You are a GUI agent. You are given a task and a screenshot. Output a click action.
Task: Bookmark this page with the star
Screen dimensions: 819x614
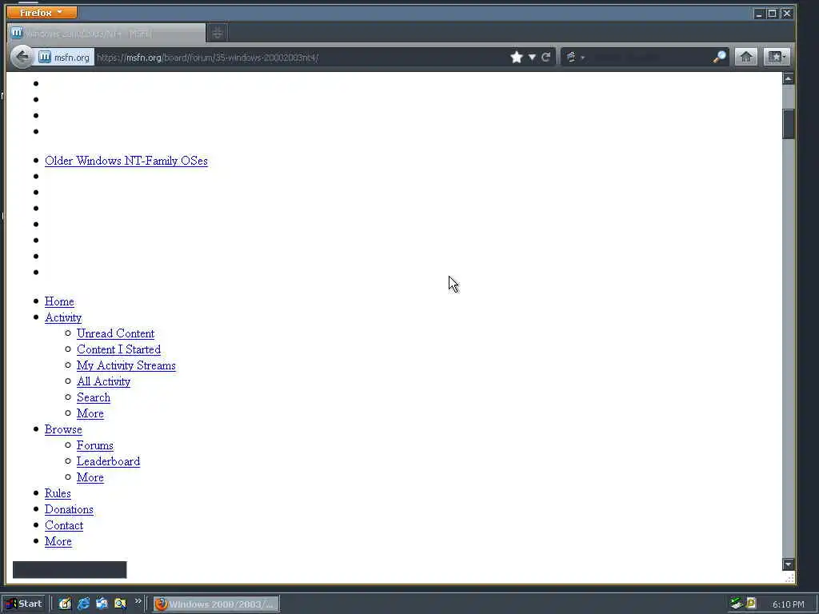(x=517, y=57)
